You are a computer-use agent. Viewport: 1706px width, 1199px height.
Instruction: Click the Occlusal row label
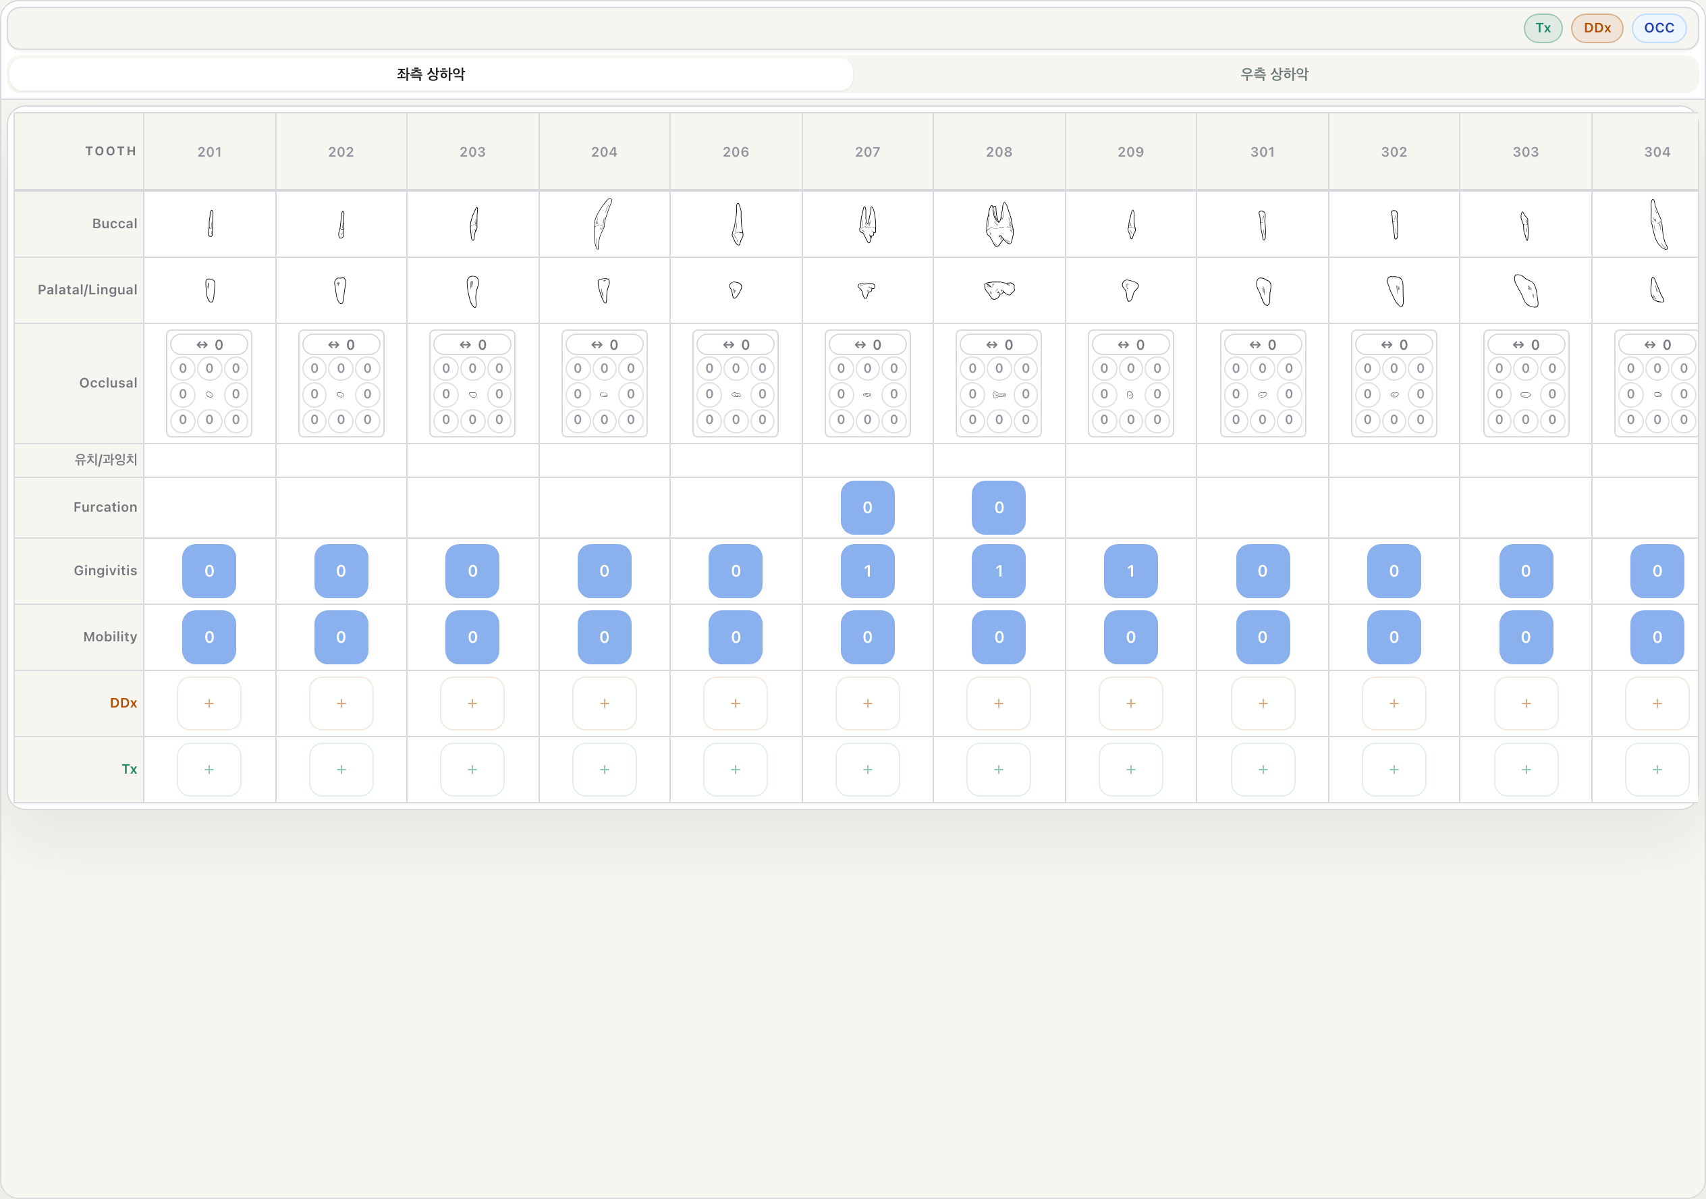109,383
